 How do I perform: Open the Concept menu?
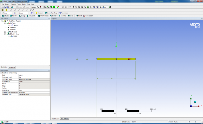click(13, 4)
